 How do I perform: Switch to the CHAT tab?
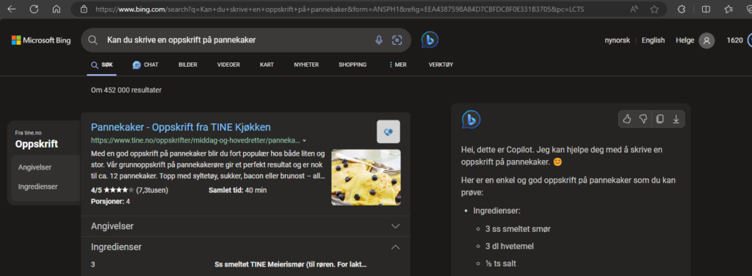coord(146,65)
